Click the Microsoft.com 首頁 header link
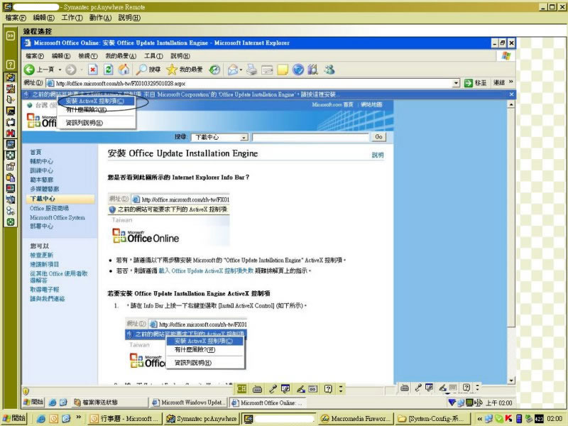 tap(332, 104)
